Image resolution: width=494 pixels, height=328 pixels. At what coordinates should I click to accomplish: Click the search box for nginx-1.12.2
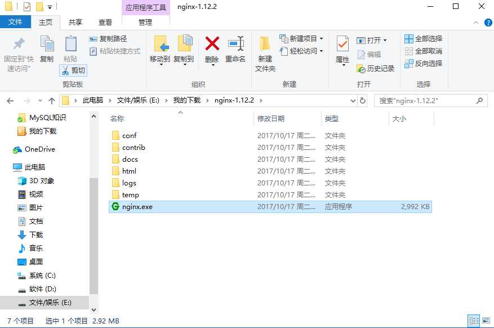(430, 101)
